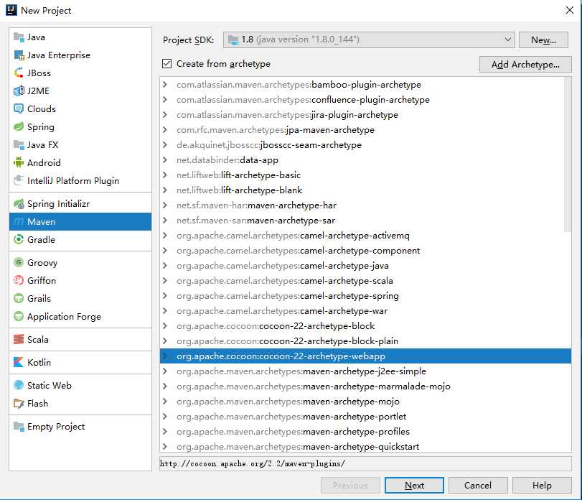Select Empty Project type
This screenshot has width=582, height=500.
pyautogui.click(x=80, y=426)
